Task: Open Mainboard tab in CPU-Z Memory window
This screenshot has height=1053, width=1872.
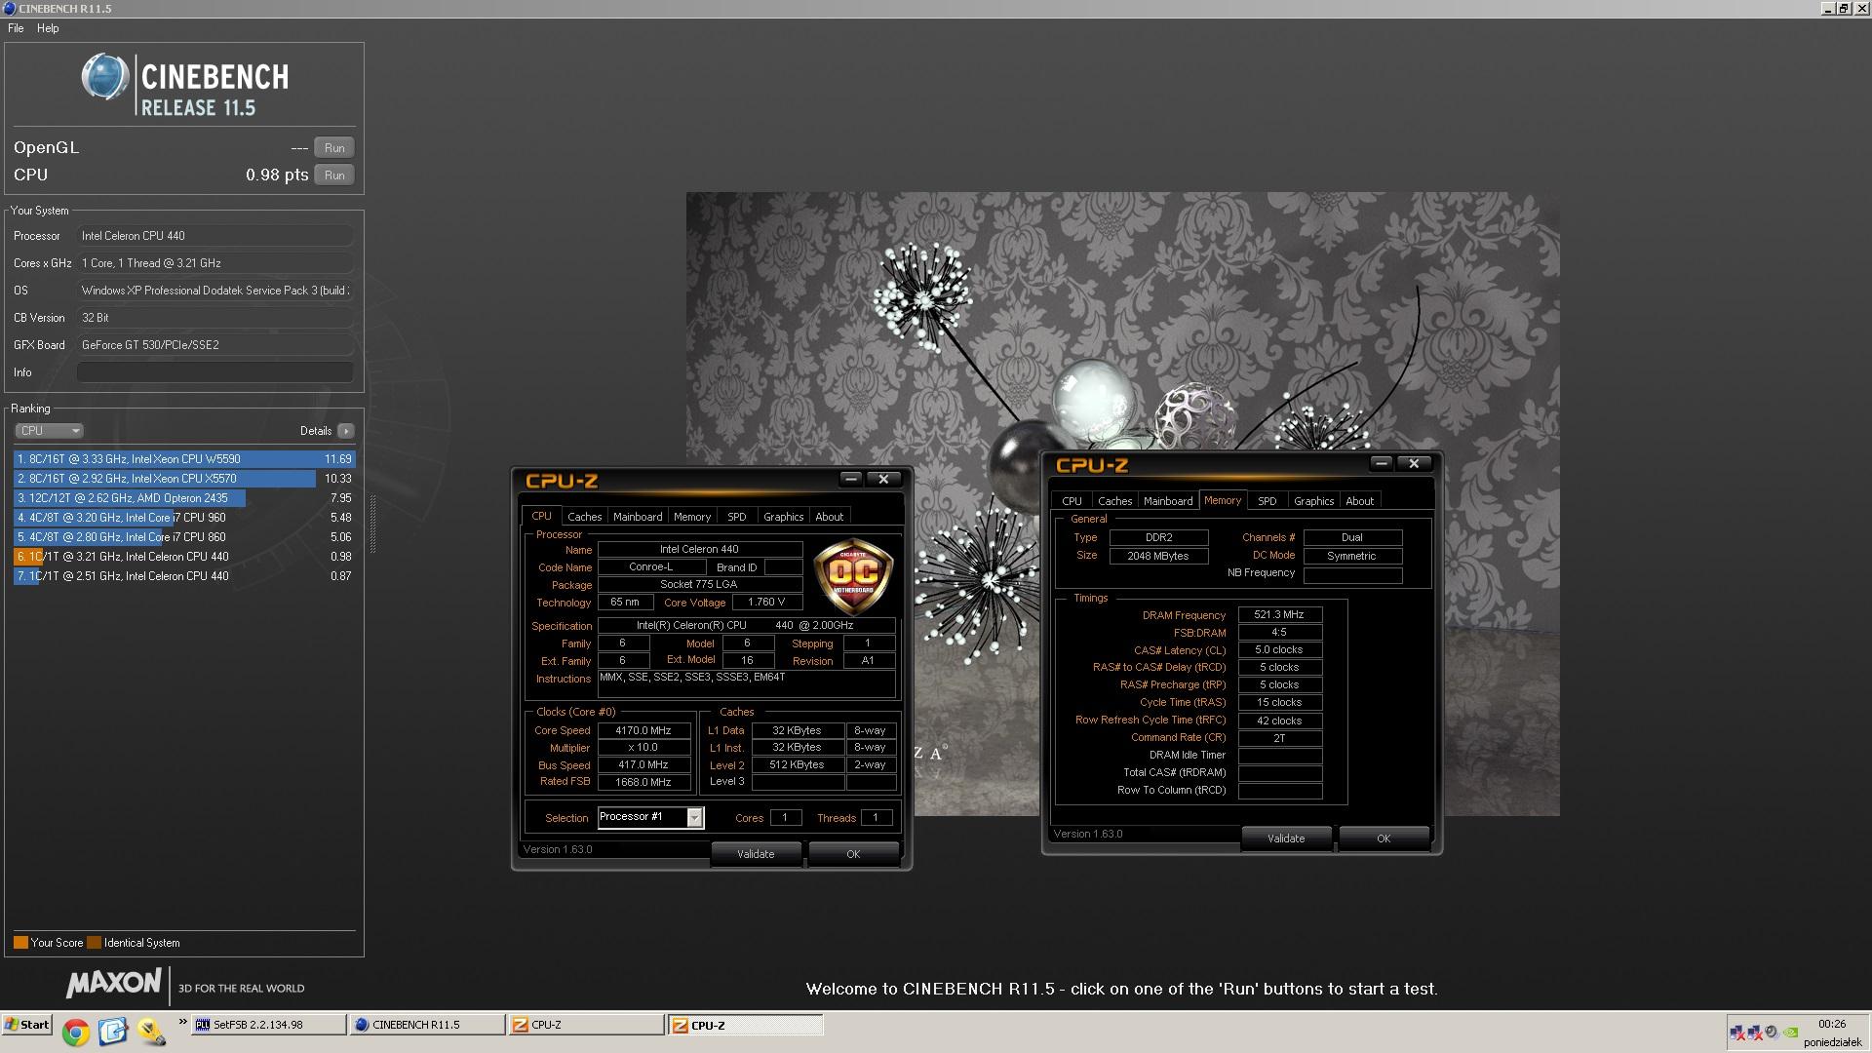Action: coord(1168,501)
